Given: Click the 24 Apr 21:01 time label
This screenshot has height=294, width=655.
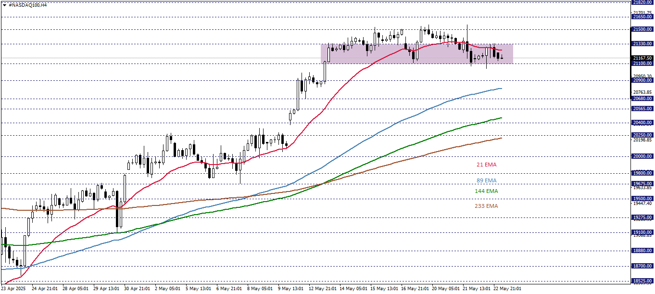Looking at the screenshot, I should click(45, 289).
